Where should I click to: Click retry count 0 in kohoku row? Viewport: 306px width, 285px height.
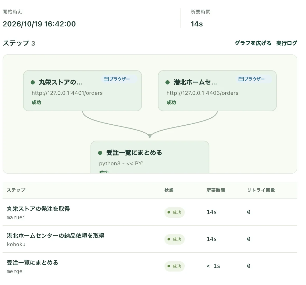click(x=249, y=239)
